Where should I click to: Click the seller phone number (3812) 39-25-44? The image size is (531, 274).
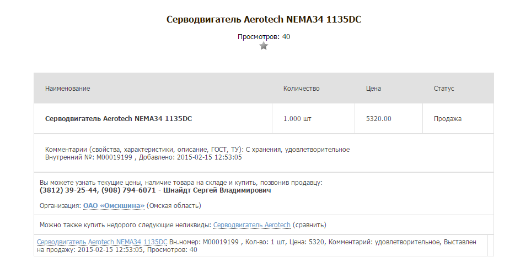pos(68,190)
